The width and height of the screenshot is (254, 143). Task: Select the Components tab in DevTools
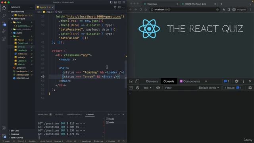point(190,81)
